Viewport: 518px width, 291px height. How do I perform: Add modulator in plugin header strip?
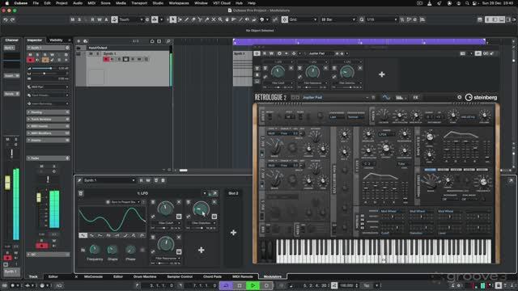point(381,74)
